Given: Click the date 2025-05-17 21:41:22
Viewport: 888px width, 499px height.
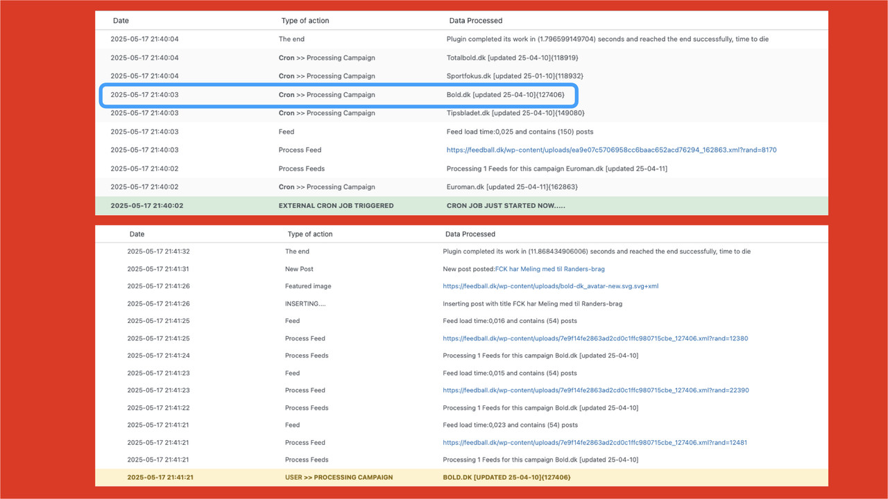Looking at the screenshot, I should coord(158,408).
